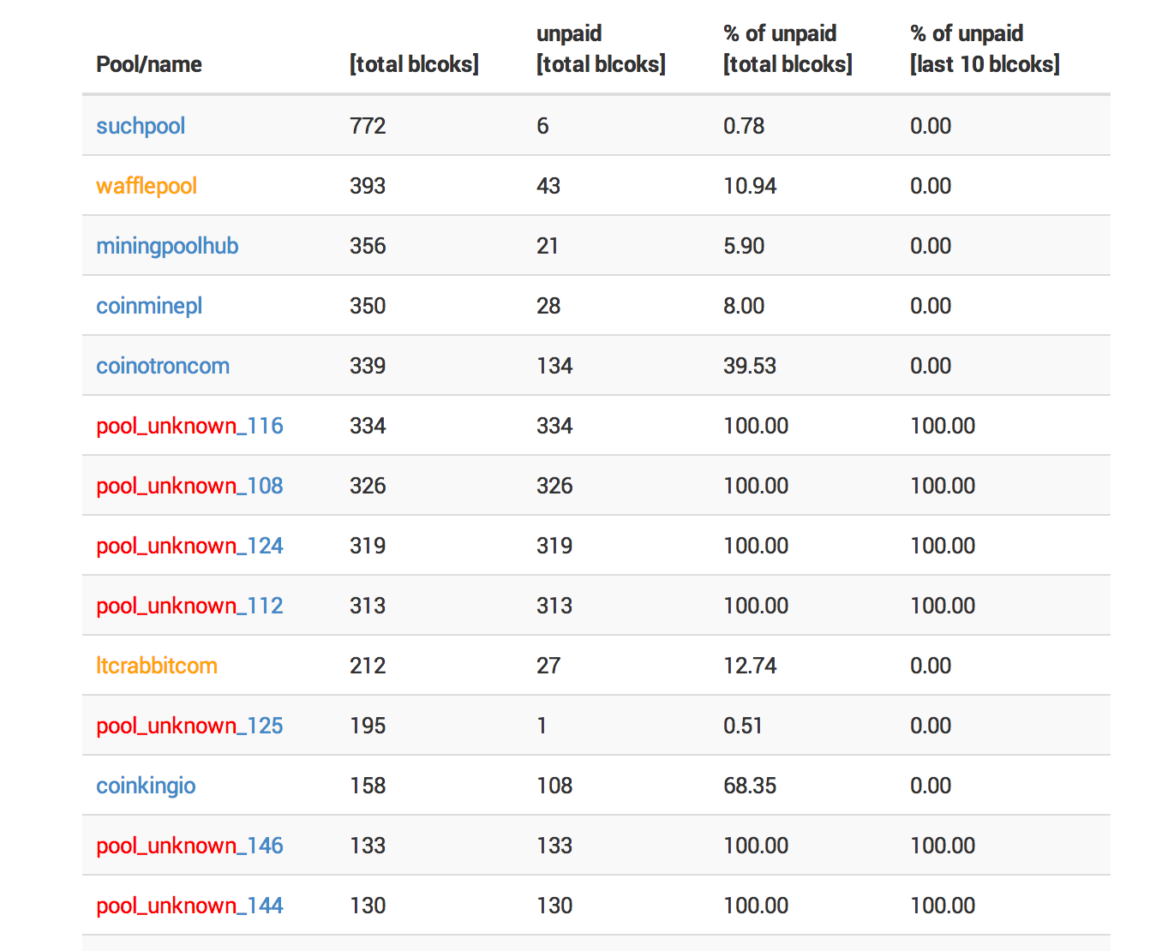Select wafflepool unpaid value 43

[548, 186]
